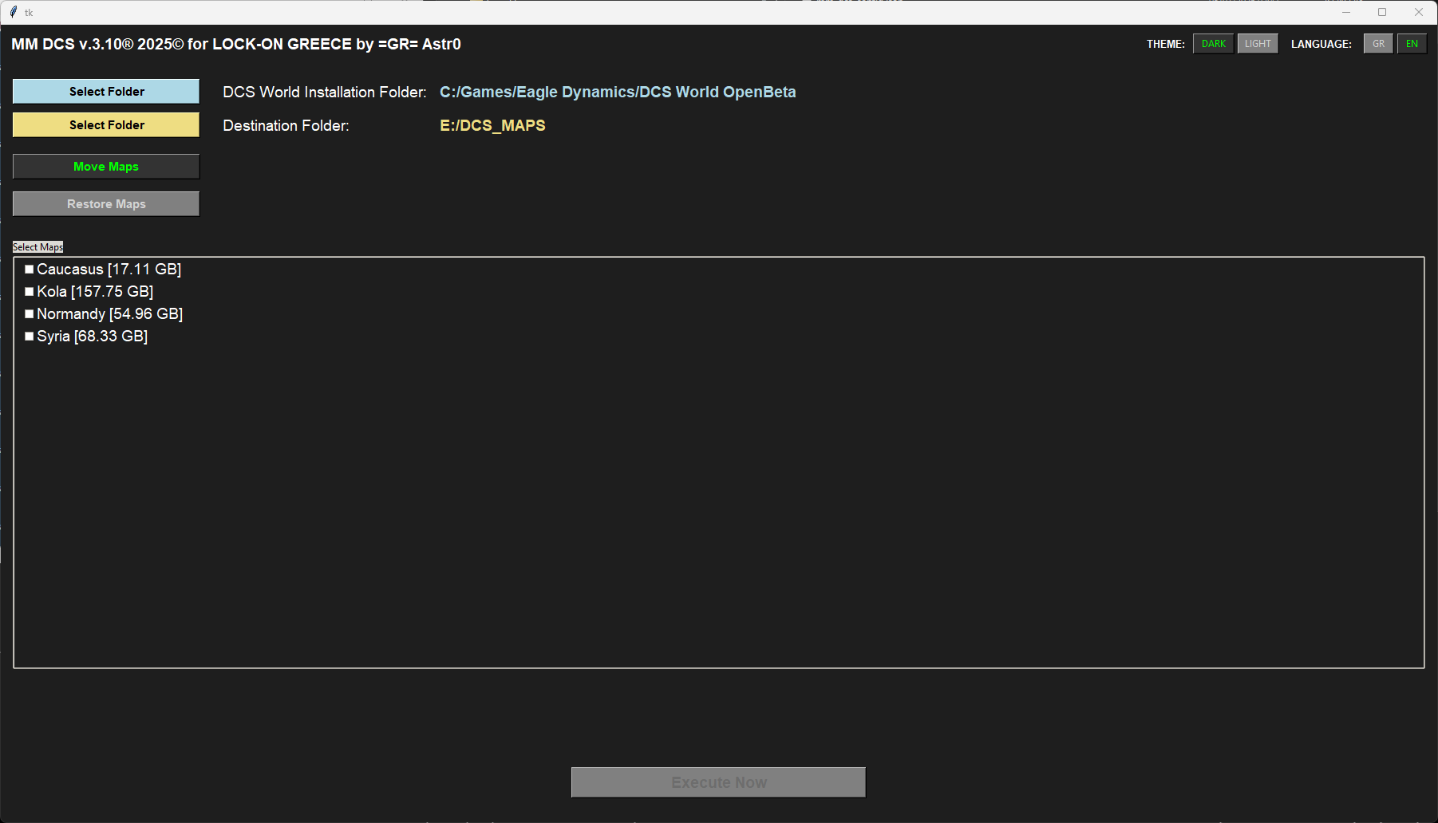
Task: Click the Select Maps label
Action: point(38,247)
